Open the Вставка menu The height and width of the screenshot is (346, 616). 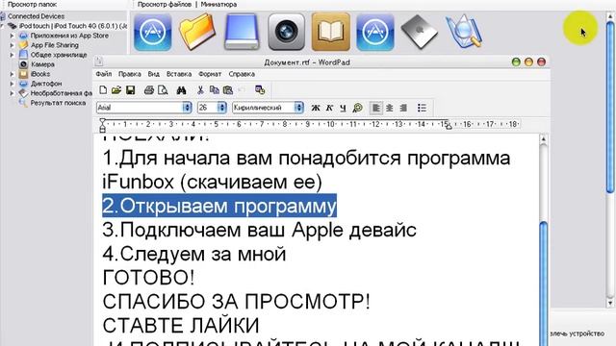(x=179, y=74)
